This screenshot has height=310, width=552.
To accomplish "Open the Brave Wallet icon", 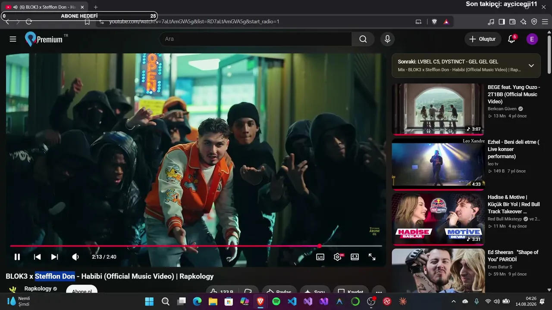I will (512, 22).
